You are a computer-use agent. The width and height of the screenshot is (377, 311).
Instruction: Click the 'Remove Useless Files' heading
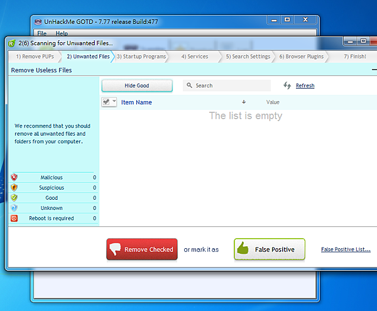click(41, 70)
